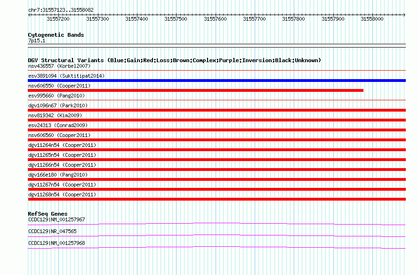Open variant dgv11267n54 (Cooper2011)
Screen dimensions: 419x275
pos(62,185)
